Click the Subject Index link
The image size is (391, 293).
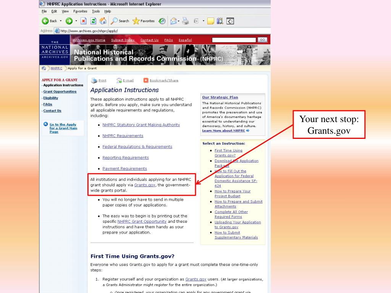(123, 40)
